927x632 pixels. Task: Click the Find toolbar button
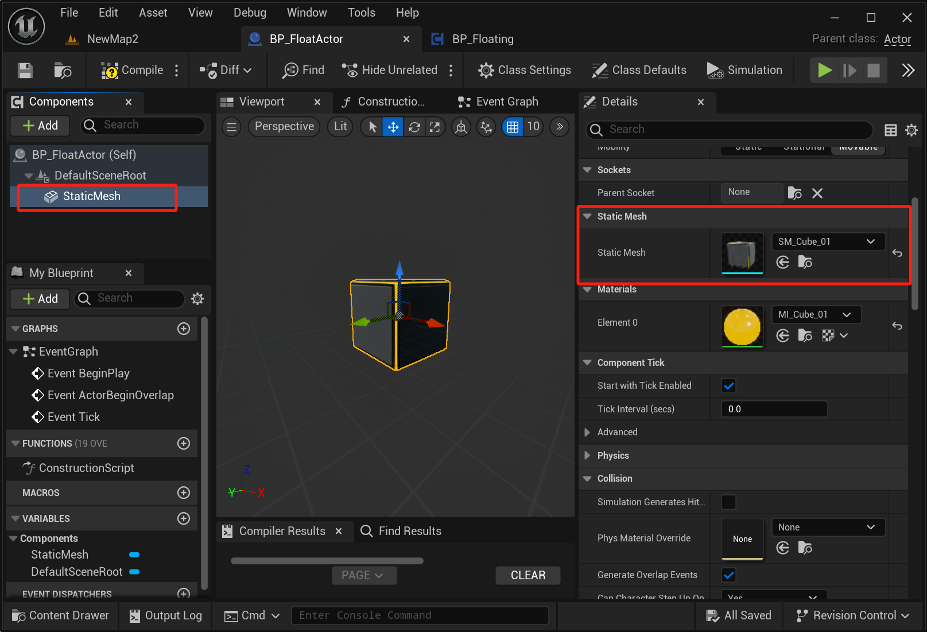(x=303, y=71)
